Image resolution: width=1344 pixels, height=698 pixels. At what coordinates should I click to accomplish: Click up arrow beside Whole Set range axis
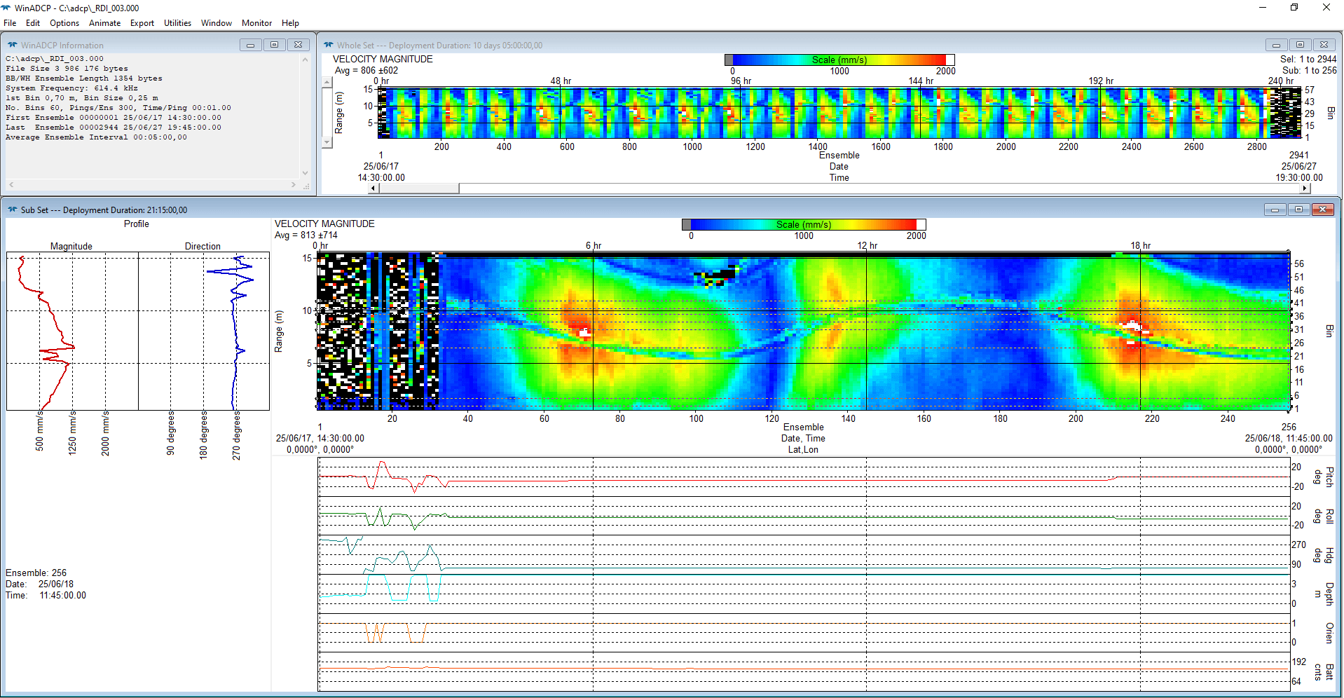pyautogui.click(x=327, y=83)
